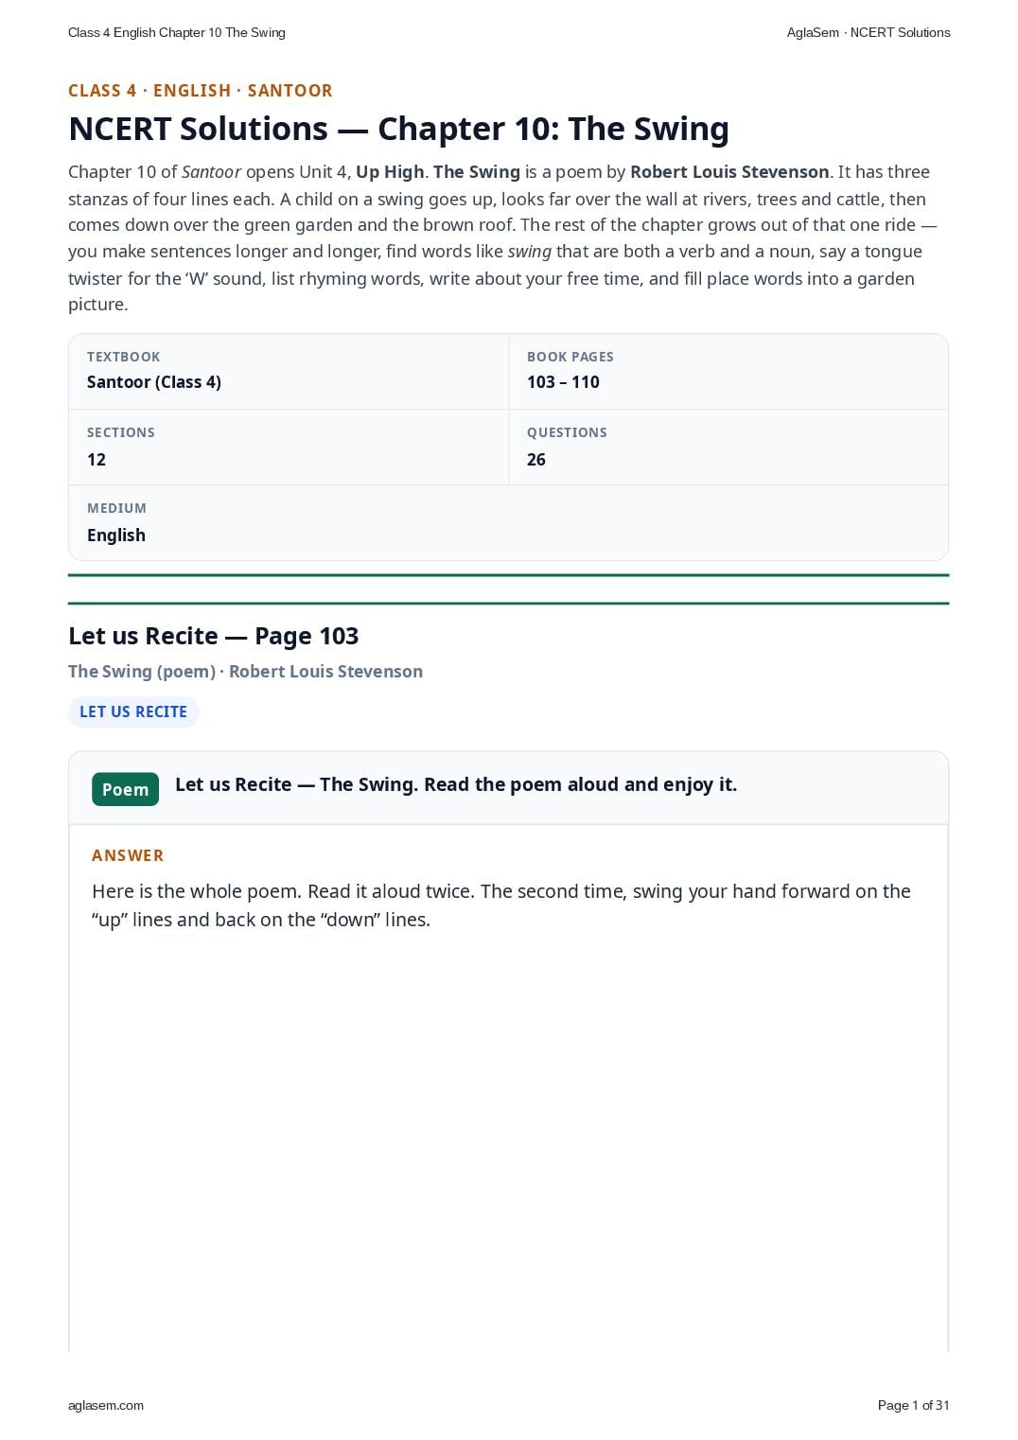Screen dimensions: 1018x1440
Task: Click the SECTIONS 12 info cell
Action: point(289,448)
